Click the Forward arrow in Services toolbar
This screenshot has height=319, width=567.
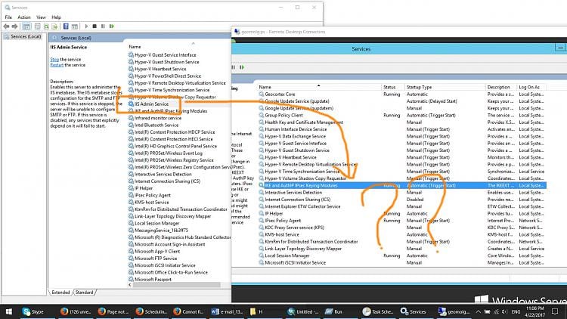(14, 26)
